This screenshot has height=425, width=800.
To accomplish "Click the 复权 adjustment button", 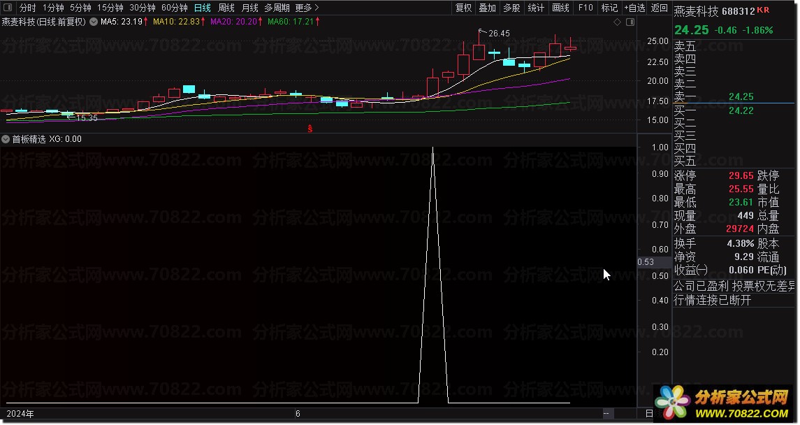I will 463,8.
